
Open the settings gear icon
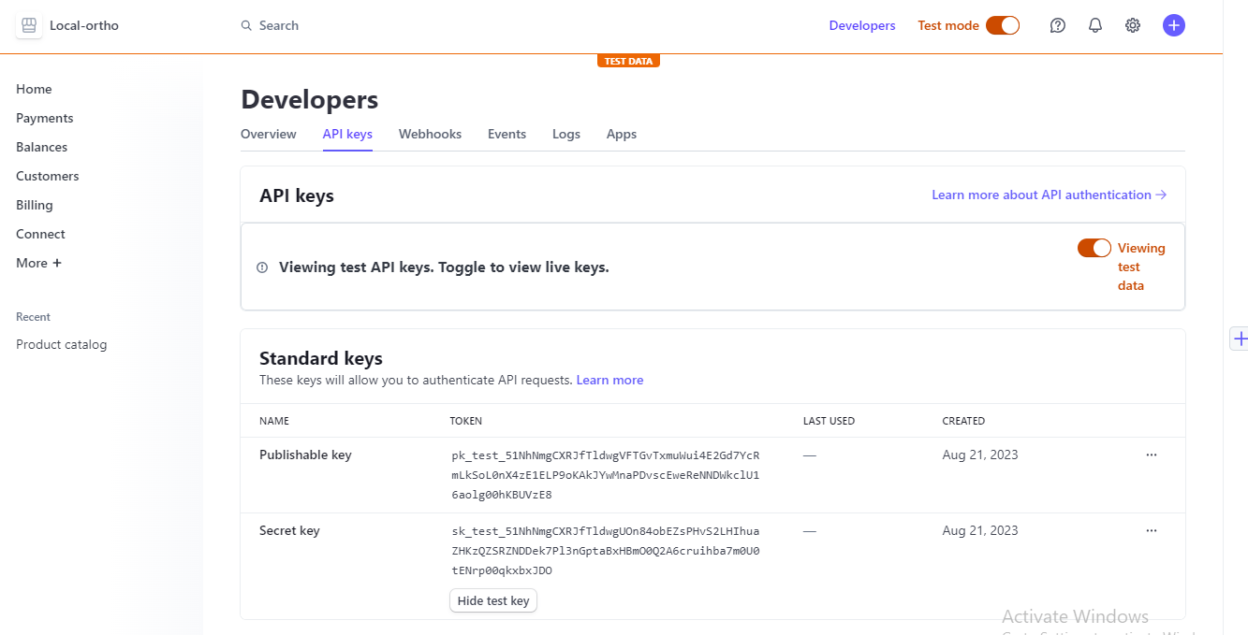click(1132, 25)
